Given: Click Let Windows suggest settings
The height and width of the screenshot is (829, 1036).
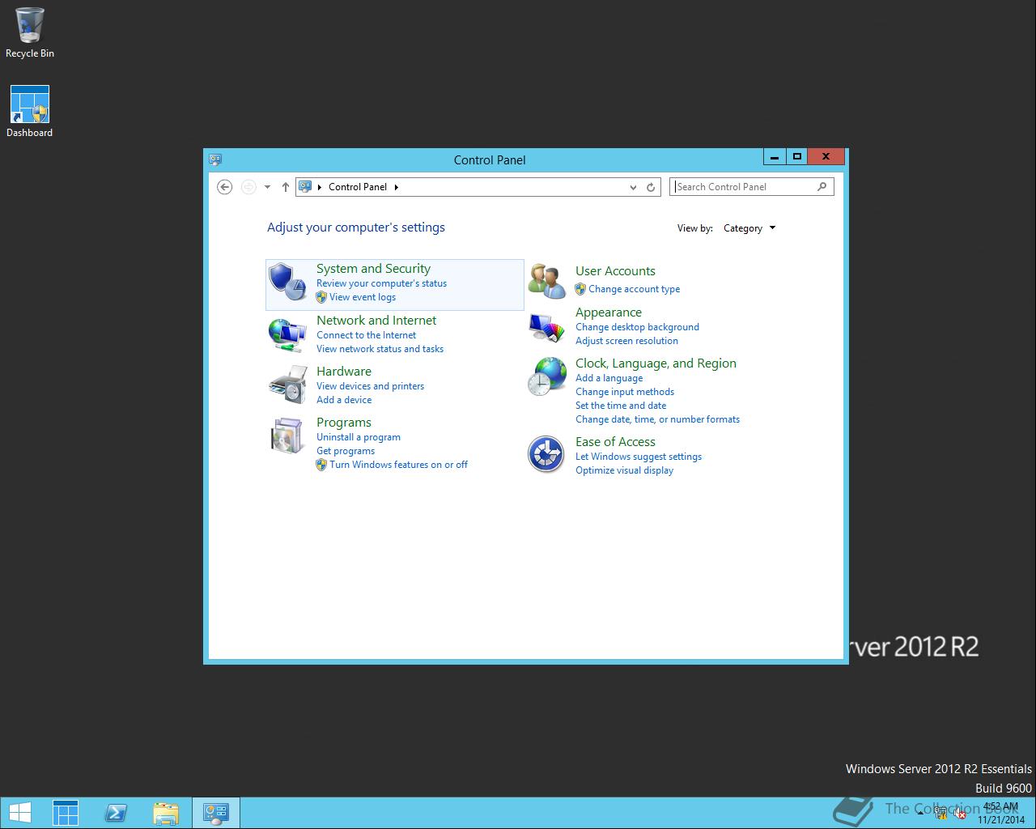Looking at the screenshot, I should [639, 457].
